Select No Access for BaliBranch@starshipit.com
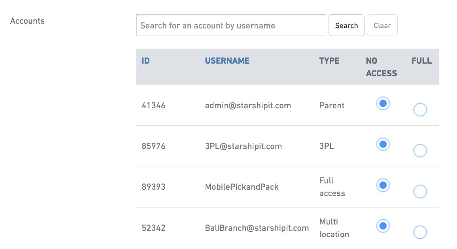Screen dimensions: 457x249 pyautogui.click(x=383, y=226)
